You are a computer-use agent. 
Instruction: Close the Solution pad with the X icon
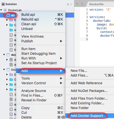[71, 4]
